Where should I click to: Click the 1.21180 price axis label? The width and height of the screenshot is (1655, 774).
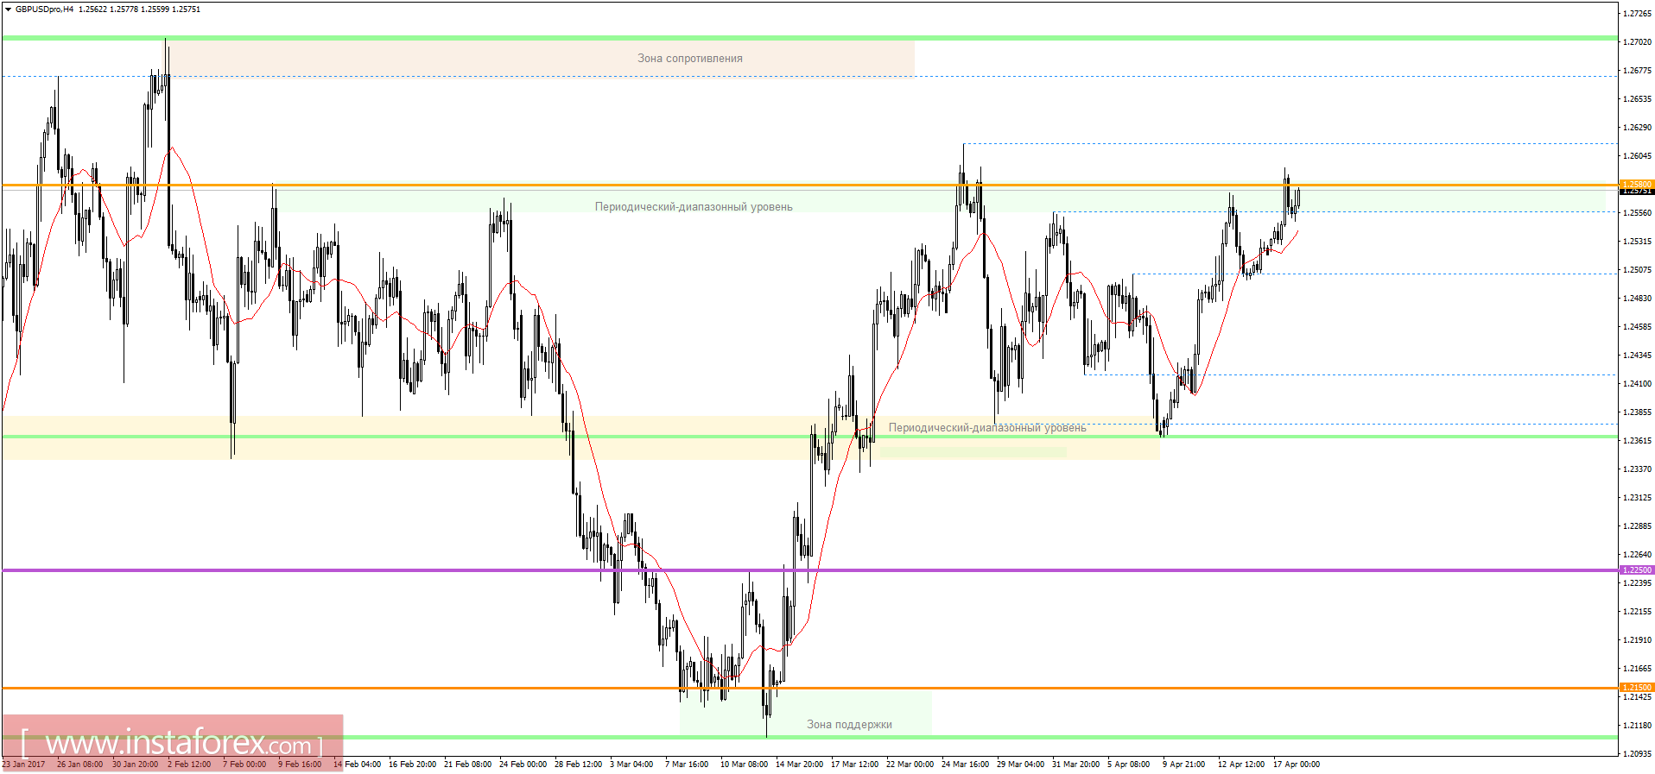1637,726
